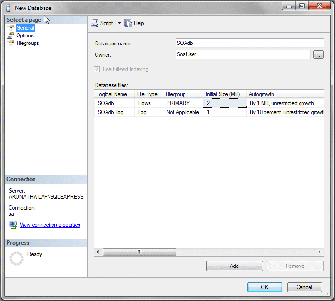Click the Add button

(x=235, y=266)
